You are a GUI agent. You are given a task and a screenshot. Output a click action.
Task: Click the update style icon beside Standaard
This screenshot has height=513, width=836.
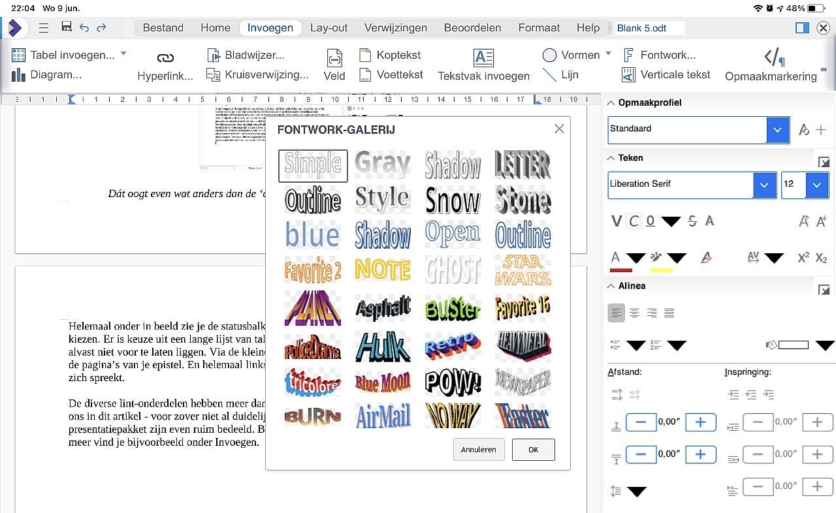(x=804, y=130)
